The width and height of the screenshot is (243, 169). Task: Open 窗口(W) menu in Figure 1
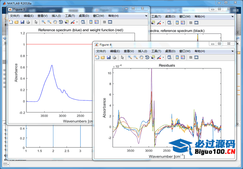[x=99, y=16]
